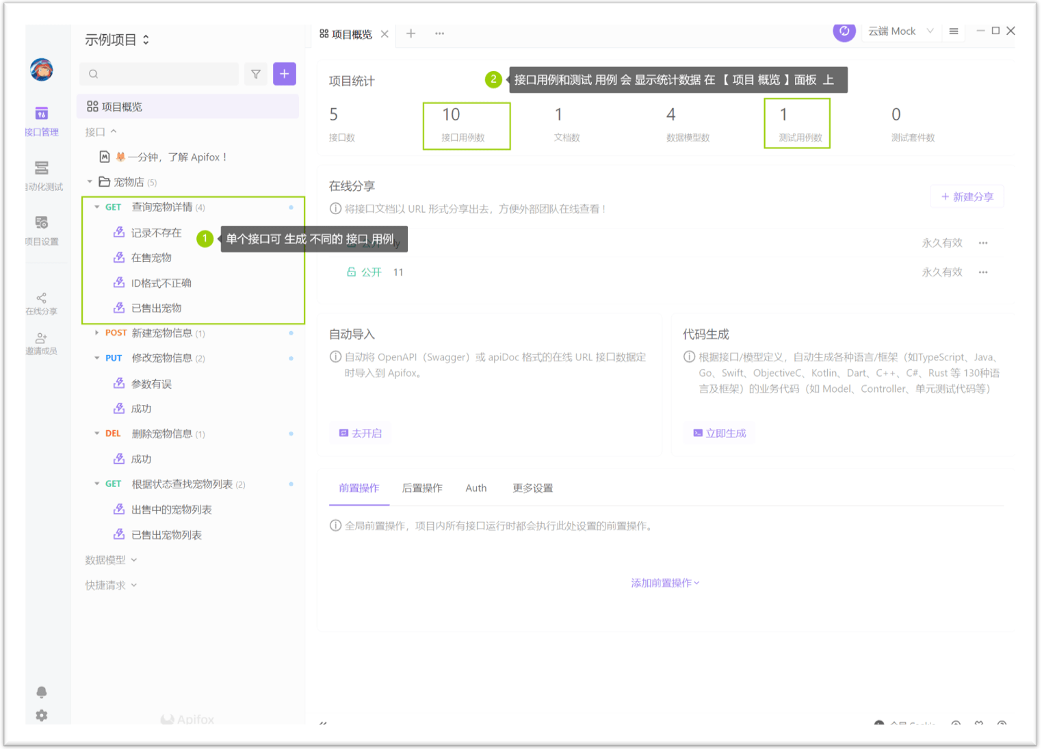
Task: Click the filter funnel icon beside the search box
Action: [x=255, y=73]
